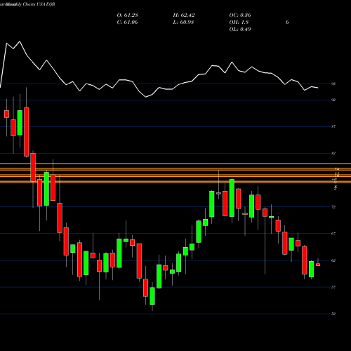The width and height of the screenshot is (351, 351).
Task: Click the 92 price axis label
Action: click(x=333, y=100)
